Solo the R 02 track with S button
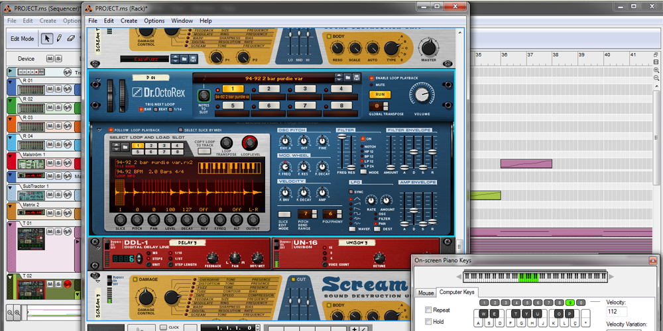This screenshot has height=331, width=663. pyautogui.click(x=58, y=107)
